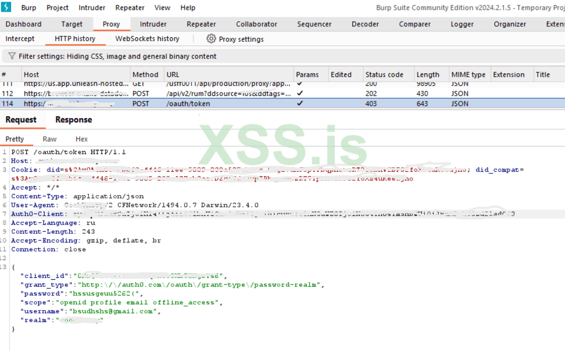Switch to the Target tab
Image resolution: width=565 pixels, height=351 pixels.
pyautogui.click(x=72, y=24)
